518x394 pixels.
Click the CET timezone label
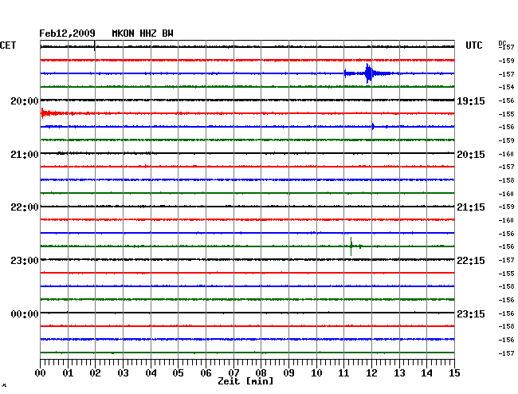pyautogui.click(x=8, y=45)
